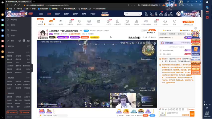Click the orange 发送 send button
The image size is (212, 119).
coord(192,114)
